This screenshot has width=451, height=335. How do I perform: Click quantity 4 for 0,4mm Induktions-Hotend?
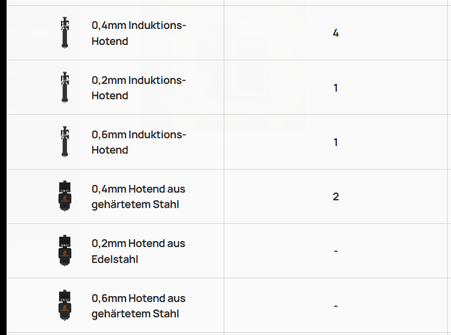(336, 33)
